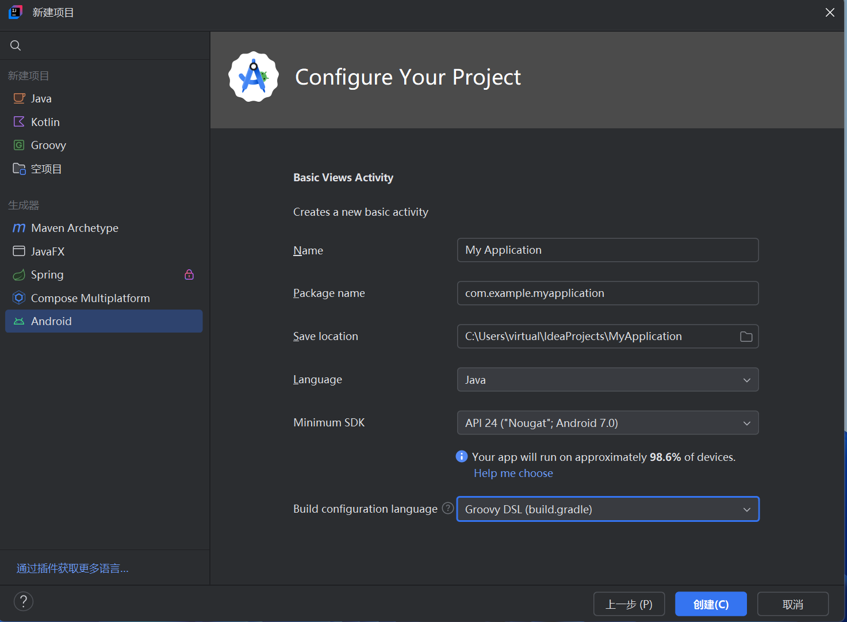Click the help button at bottom left
Image resolution: width=847 pixels, height=622 pixels.
24,601
